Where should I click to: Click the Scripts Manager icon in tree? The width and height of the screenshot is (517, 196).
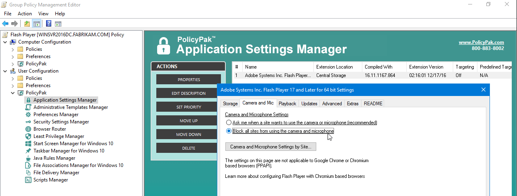[28, 180]
